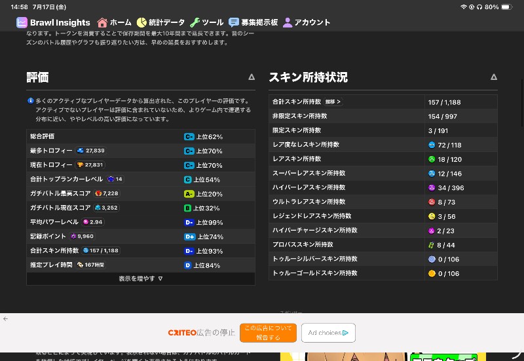Click the page scrollbar on right edge
Image resolution: width=524 pixels, height=361 pixels.
[521, 103]
